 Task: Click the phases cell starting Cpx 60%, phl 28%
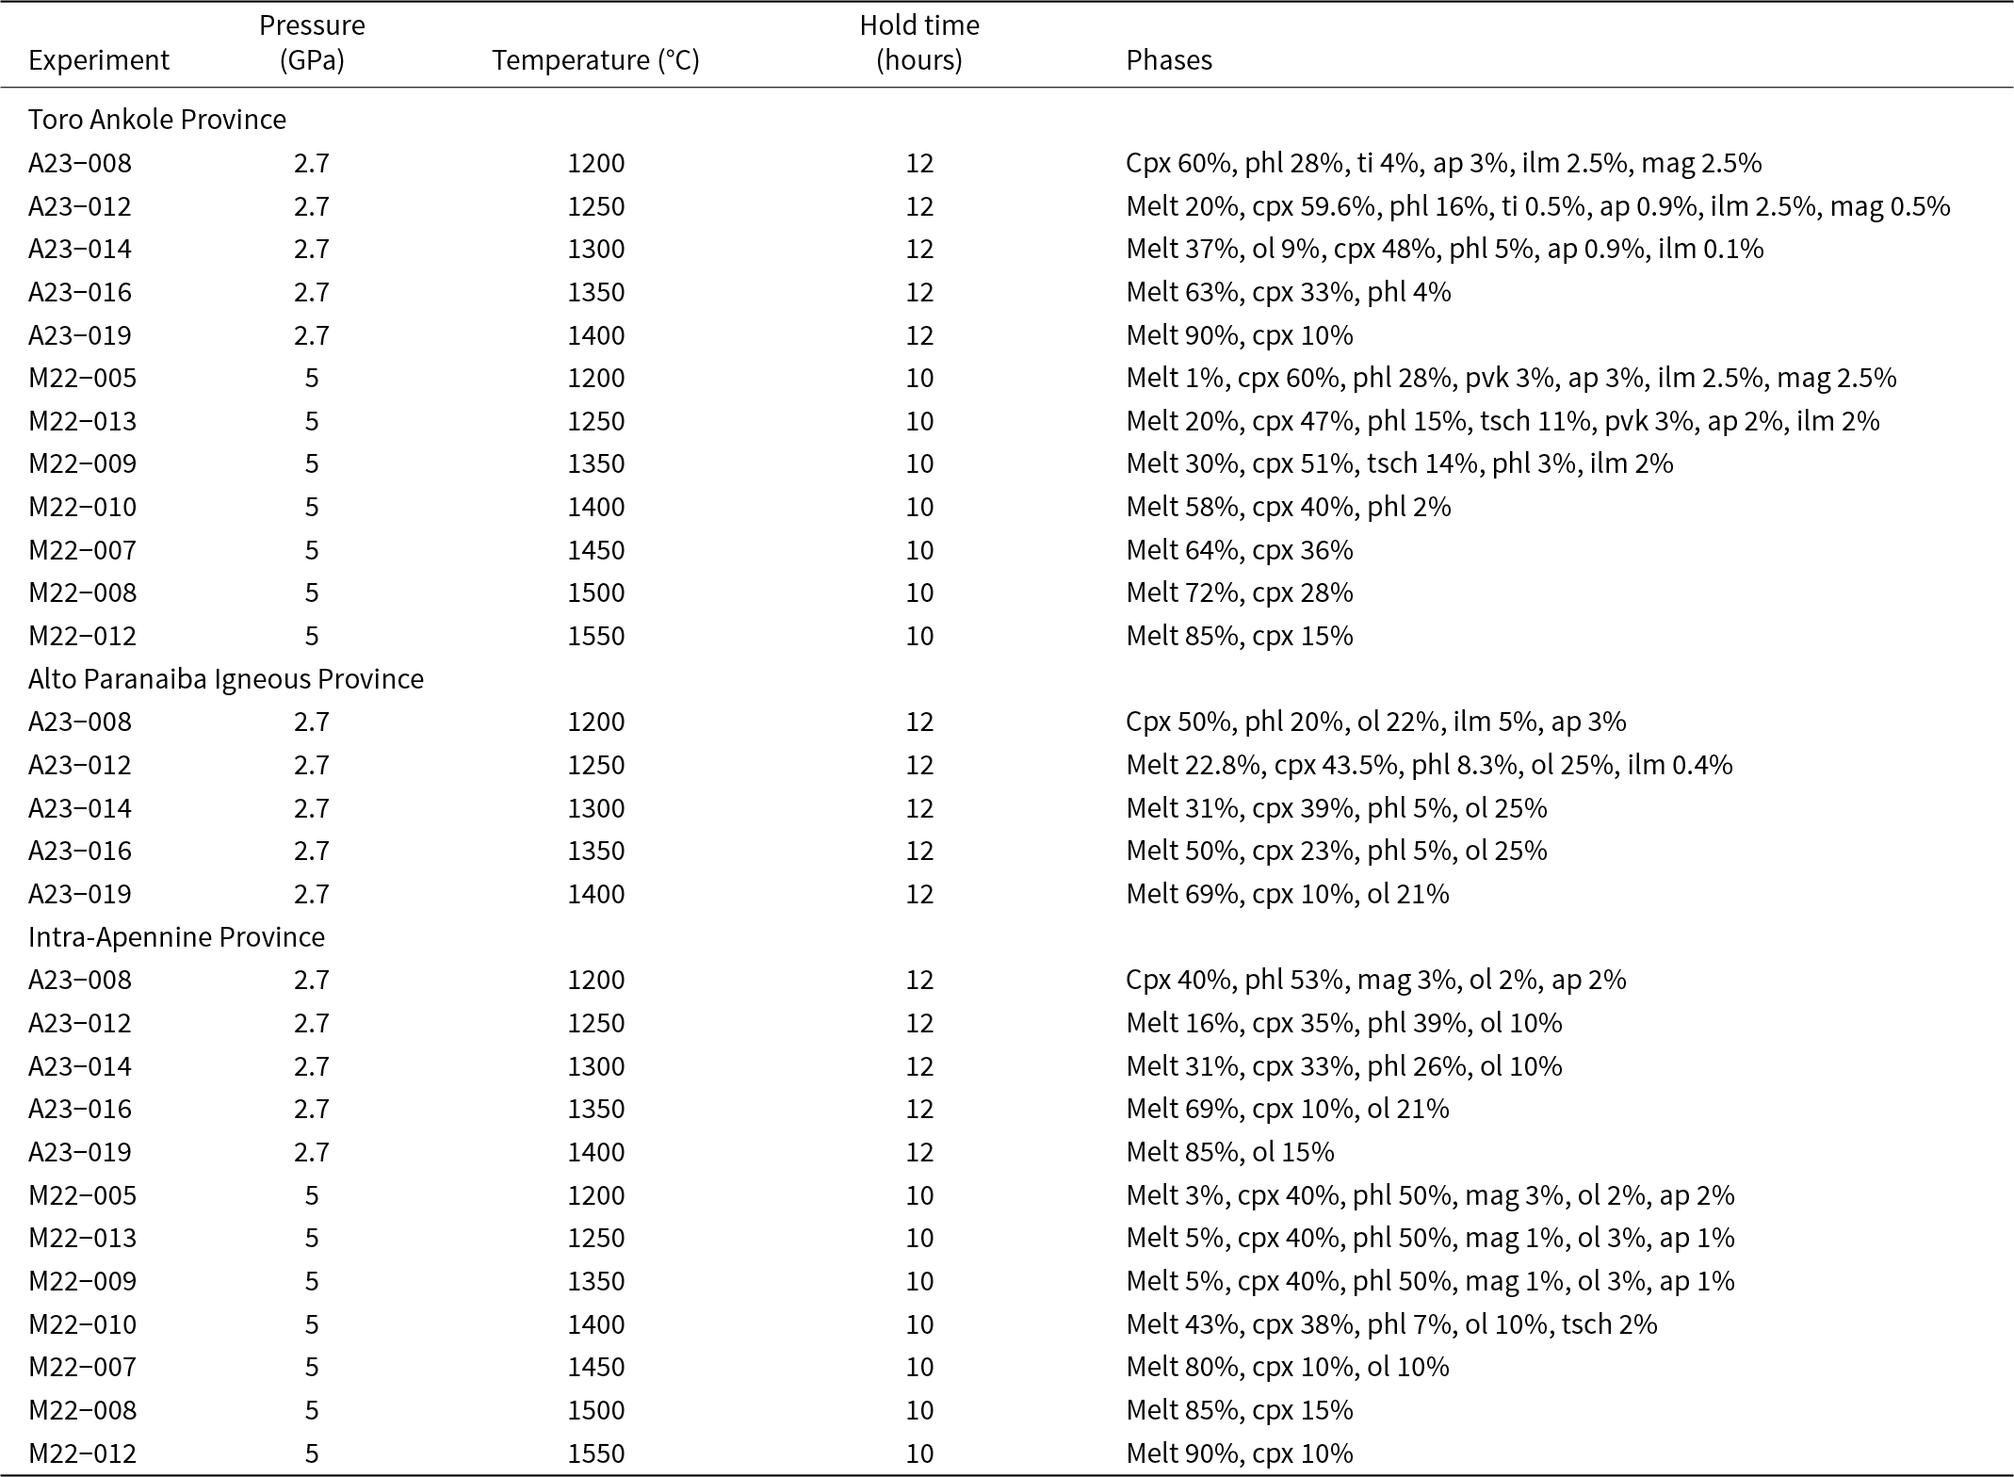[1443, 163]
